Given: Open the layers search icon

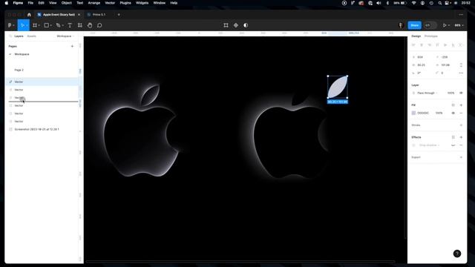Looking at the screenshot, I should [x=10, y=36].
